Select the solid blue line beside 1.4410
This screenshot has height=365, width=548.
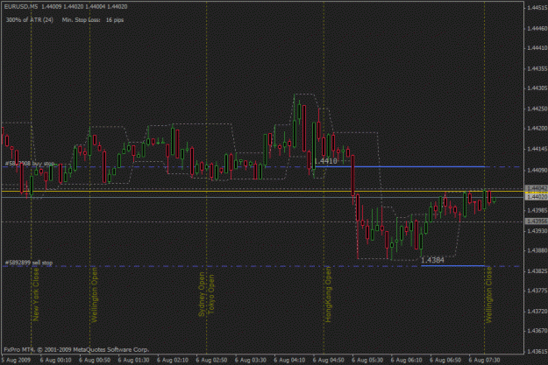(x=400, y=167)
